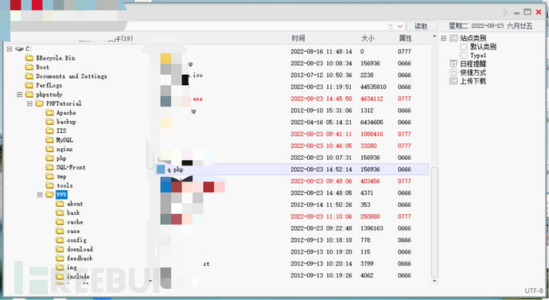The image size is (549, 300).
Task: Select the config folder in tree
Action: click(76, 240)
